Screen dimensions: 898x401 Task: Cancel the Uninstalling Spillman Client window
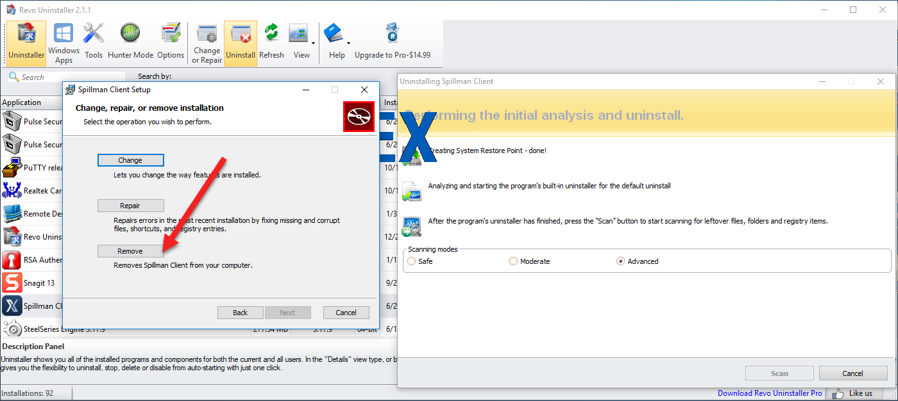coord(852,373)
